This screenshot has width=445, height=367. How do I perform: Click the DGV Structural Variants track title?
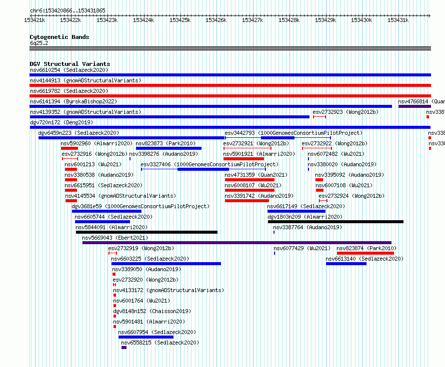[x=70, y=64]
